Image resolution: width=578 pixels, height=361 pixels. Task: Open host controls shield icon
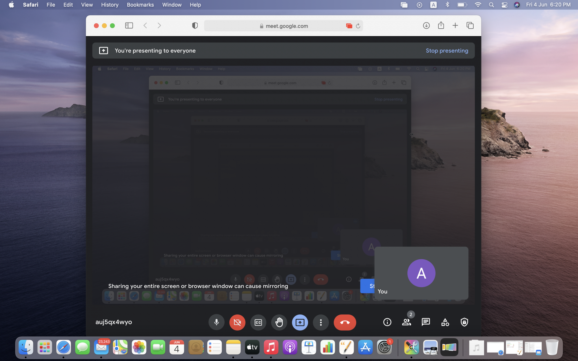pos(464,322)
